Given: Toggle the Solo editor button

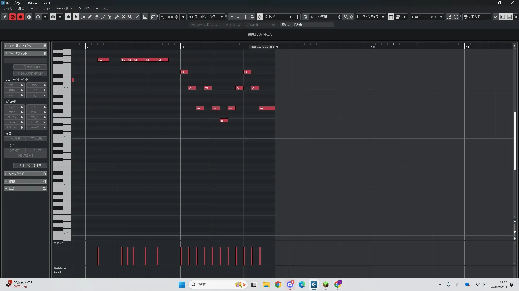Looking at the screenshot, I should click(12, 17).
